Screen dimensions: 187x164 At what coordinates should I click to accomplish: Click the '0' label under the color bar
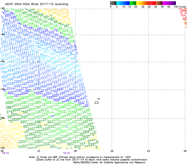click(111, 7)
